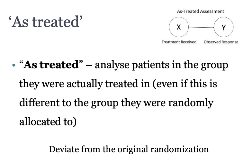
Task: Click the phrase '(even if this is'
Action: [185, 84]
